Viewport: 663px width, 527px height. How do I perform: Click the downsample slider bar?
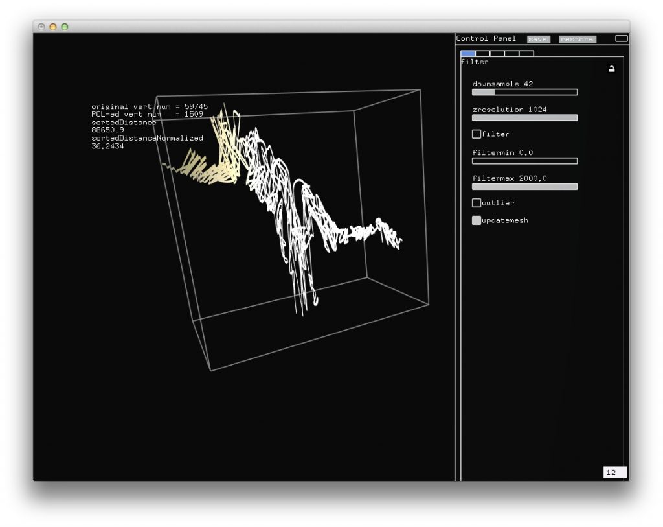pos(524,92)
